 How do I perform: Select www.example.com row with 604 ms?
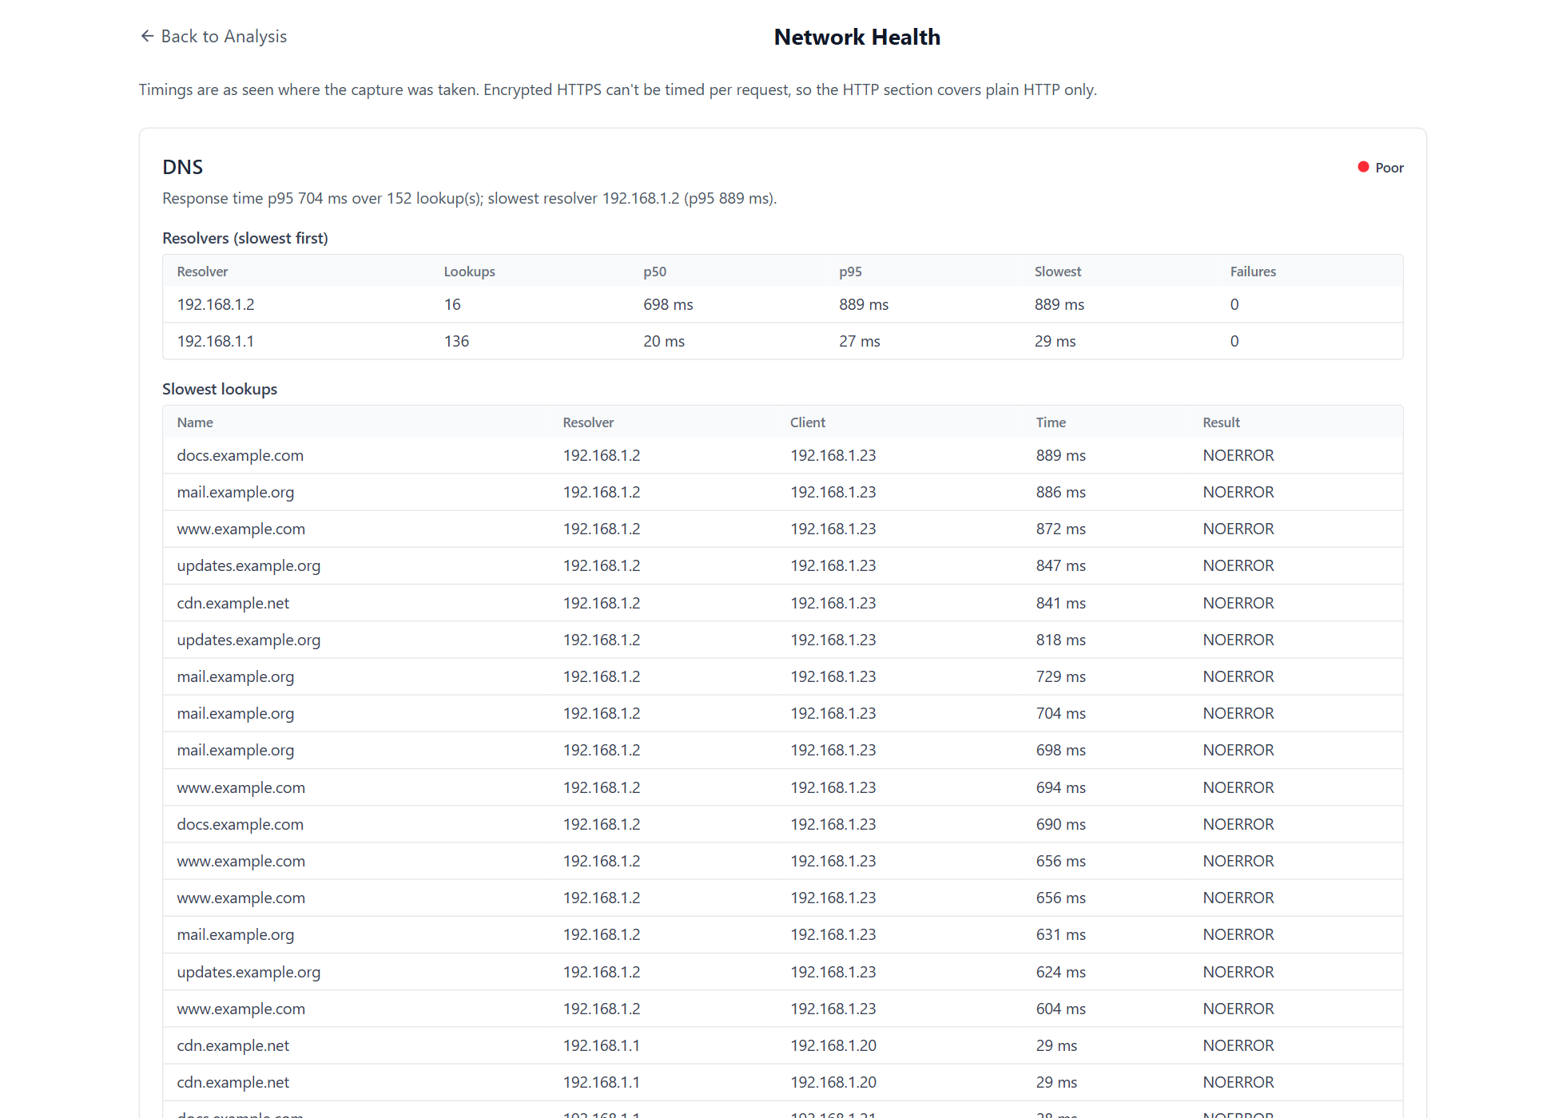click(x=783, y=1009)
